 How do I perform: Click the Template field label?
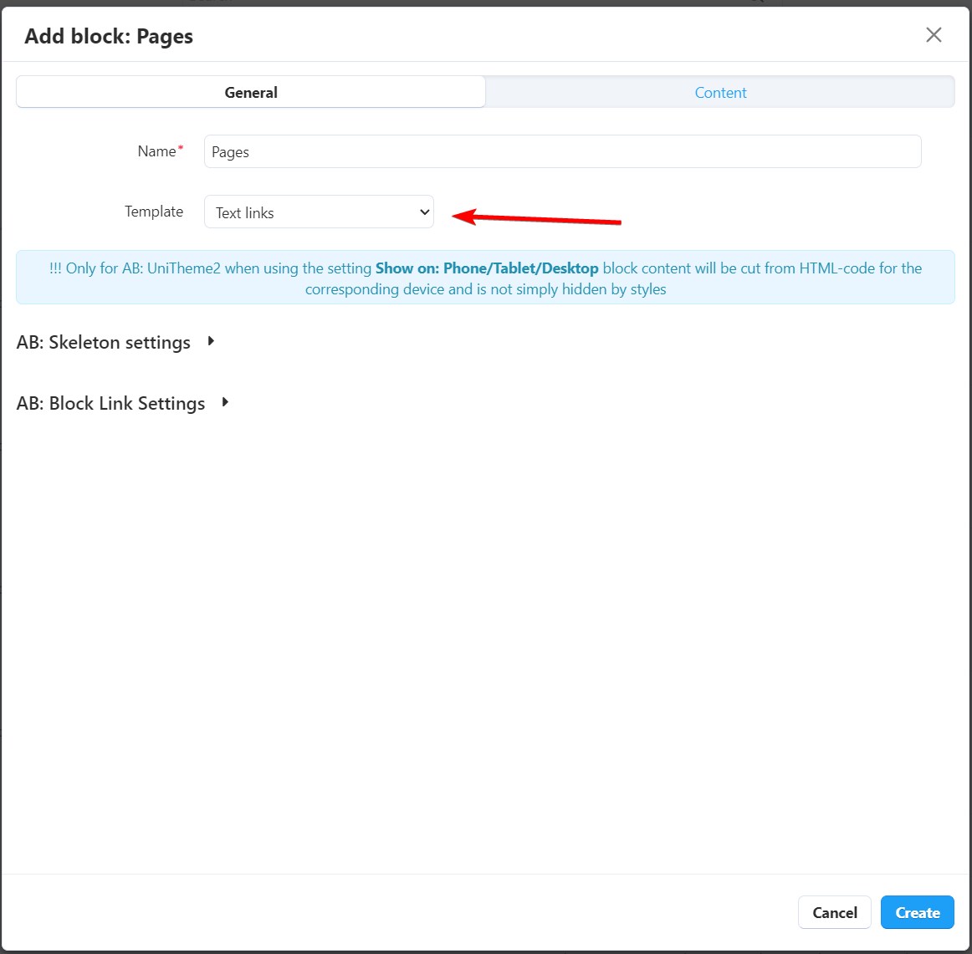point(154,212)
